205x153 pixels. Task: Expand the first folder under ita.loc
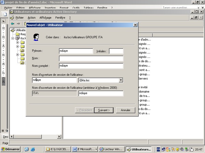[17, 42]
